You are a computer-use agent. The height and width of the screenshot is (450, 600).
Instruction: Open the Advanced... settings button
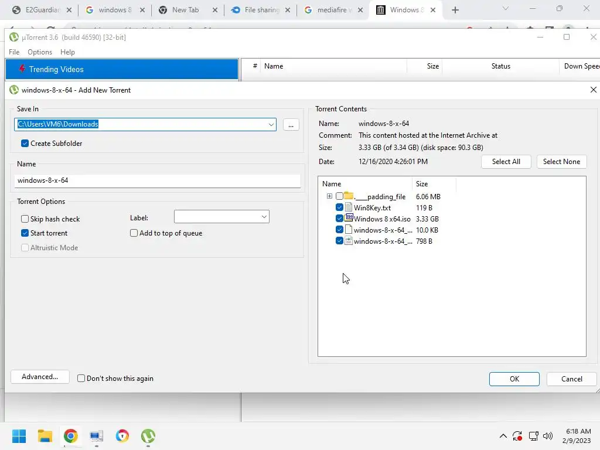pos(40,377)
